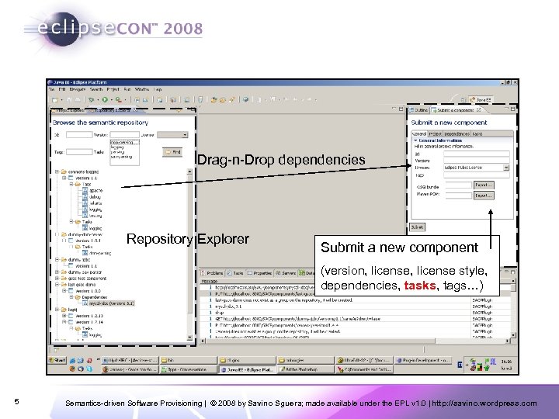Click the Java EE perspective button

pyautogui.click(x=481, y=100)
